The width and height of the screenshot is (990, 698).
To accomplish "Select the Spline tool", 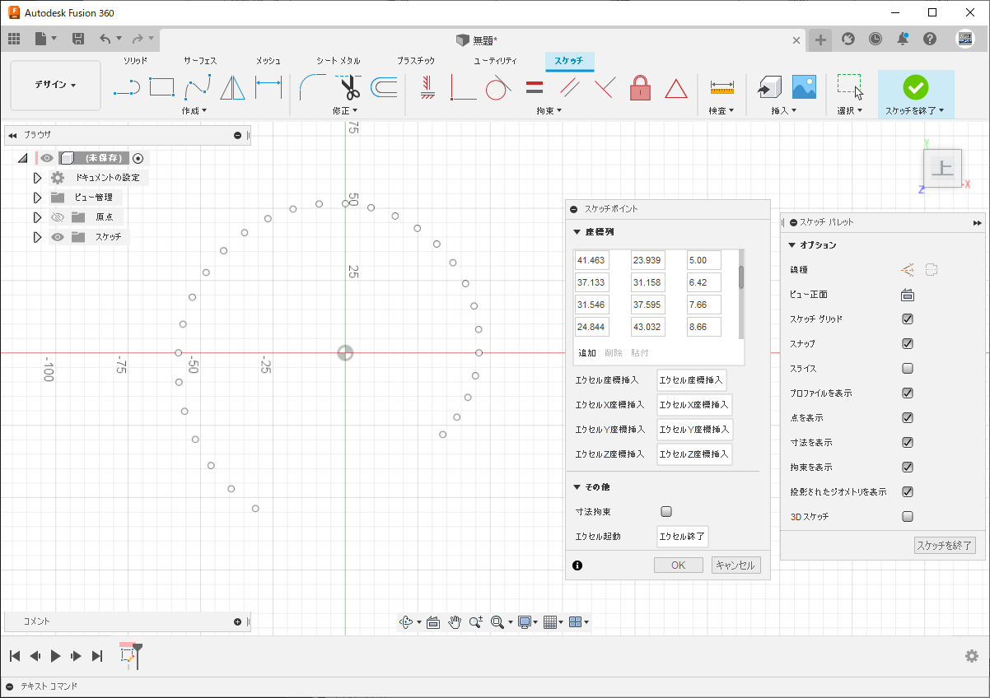I will tap(199, 86).
